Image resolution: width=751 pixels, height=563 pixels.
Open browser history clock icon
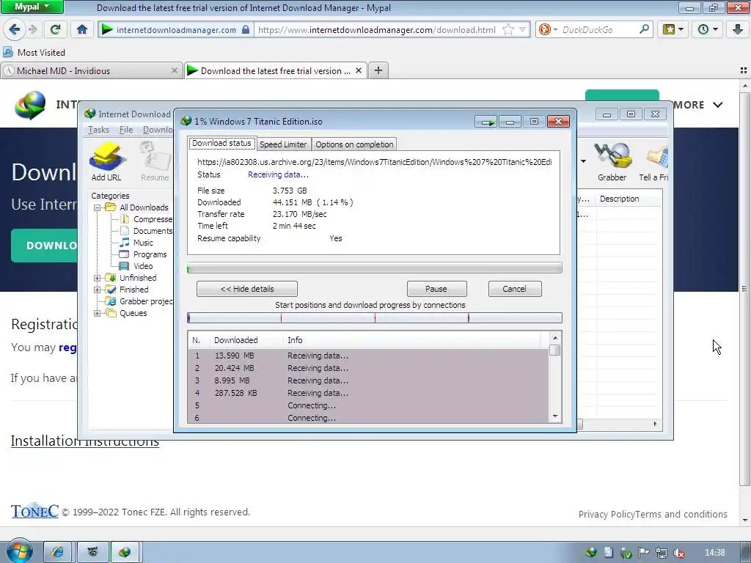[x=707, y=29]
